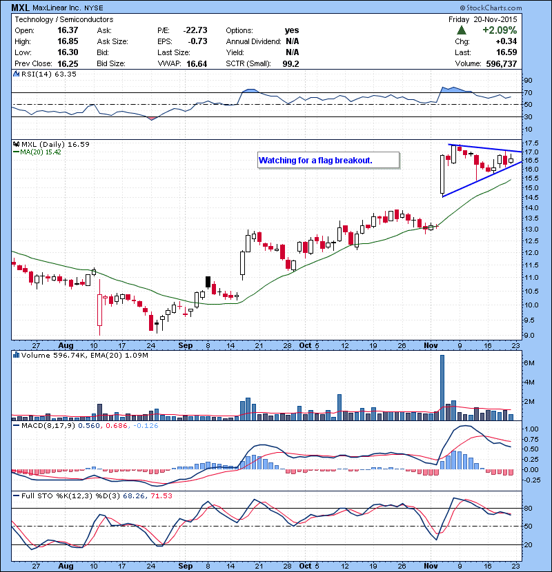Click the 90 mark on the RSI axis
Viewport: 552px width, 572px height.
pos(528,81)
